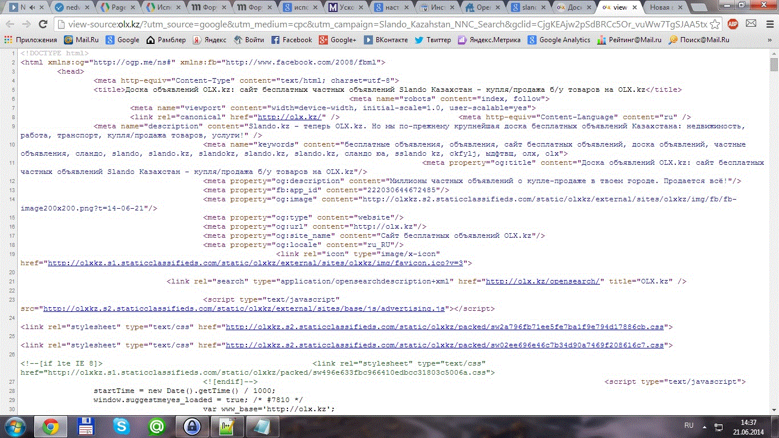Open the Mail.Ru bookmark
The height and width of the screenshot is (438, 779).
pyautogui.click(x=82, y=40)
